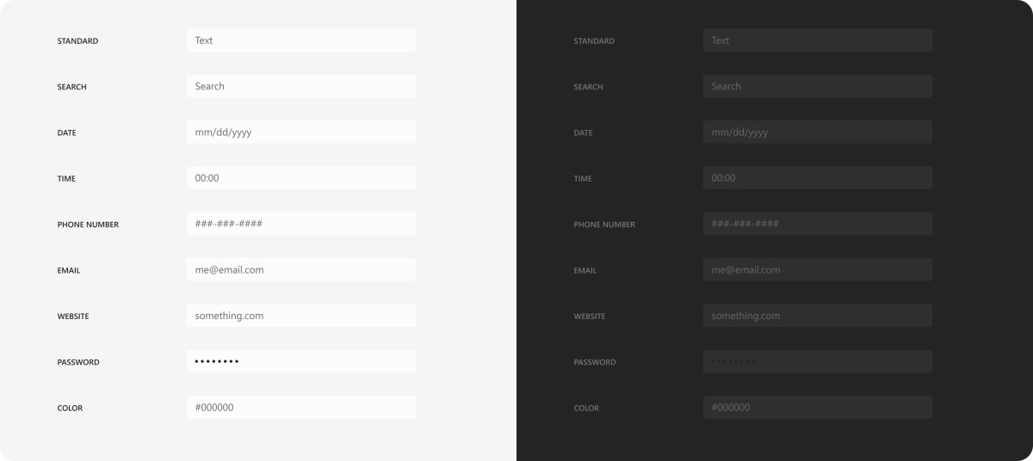Click the light theme PHONE NUMBER label
1033x461 pixels.
click(x=88, y=224)
